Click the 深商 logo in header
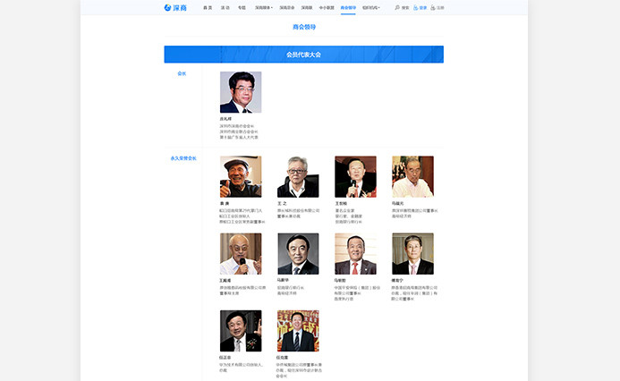The height and width of the screenshot is (381, 620). click(x=175, y=7)
